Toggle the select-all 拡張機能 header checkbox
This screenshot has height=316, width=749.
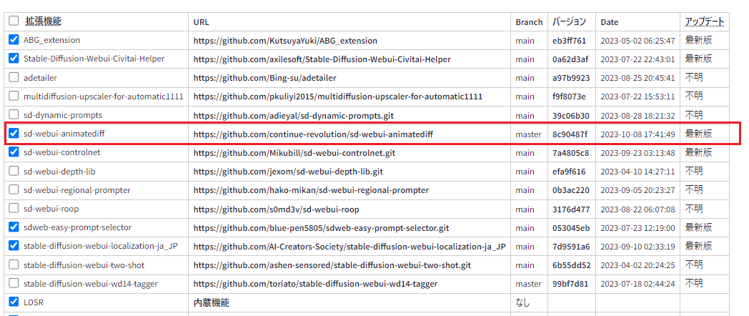(x=14, y=21)
